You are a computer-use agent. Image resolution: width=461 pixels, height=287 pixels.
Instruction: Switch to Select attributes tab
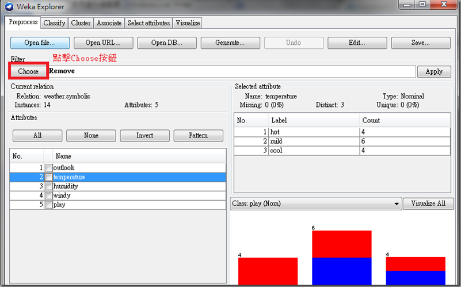click(x=148, y=23)
